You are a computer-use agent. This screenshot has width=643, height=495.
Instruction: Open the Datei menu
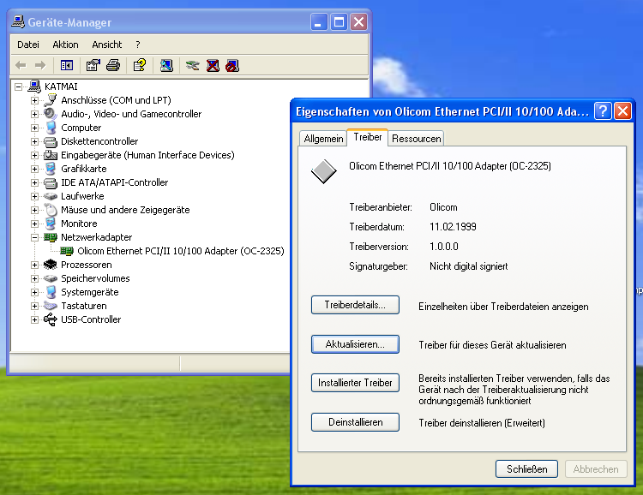click(28, 45)
